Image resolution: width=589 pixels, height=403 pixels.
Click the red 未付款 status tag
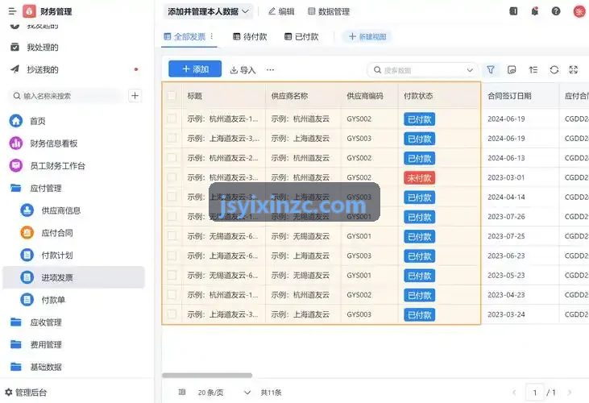tap(420, 177)
